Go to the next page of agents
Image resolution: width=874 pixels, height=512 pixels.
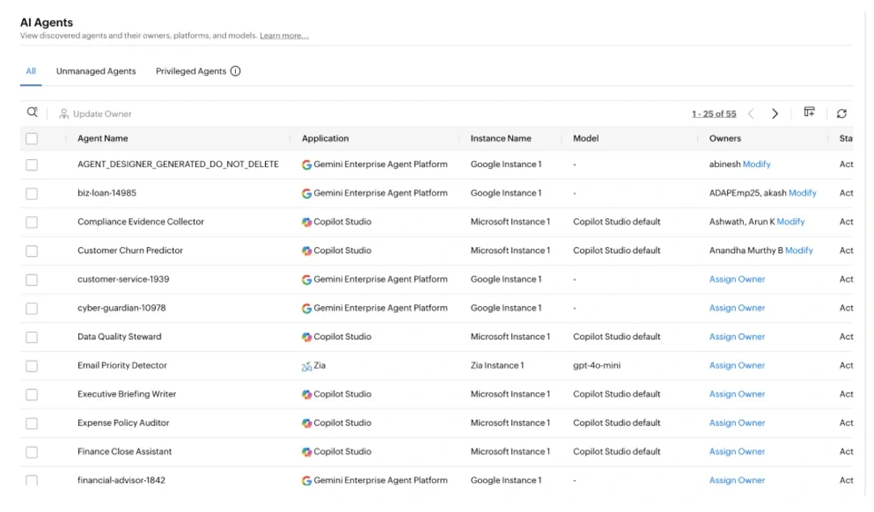pyautogui.click(x=775, y=114)
